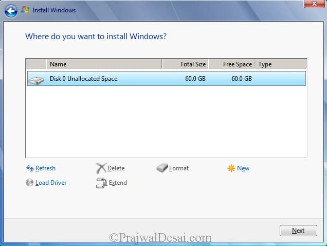Go back using the blue arrow button

pyautogui.click(x=11, y=11)
